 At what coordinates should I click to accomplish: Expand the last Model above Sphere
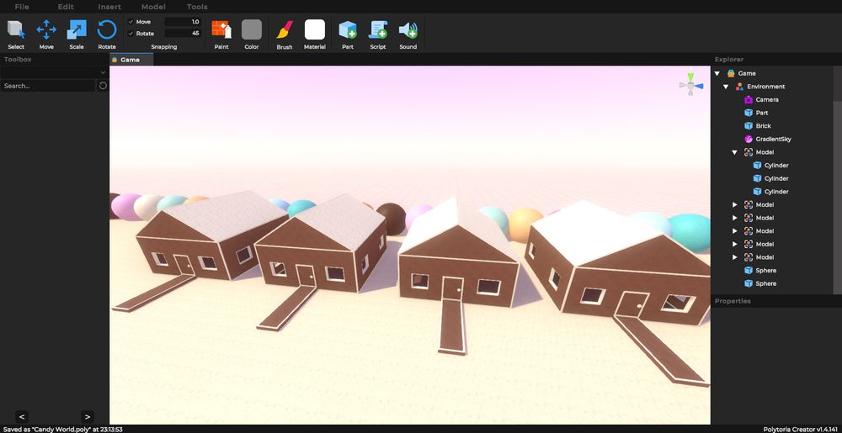tap(734, 257)
